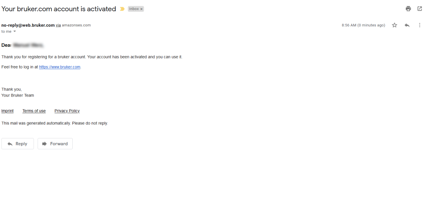This screenshot has height=223, width=425.
Task: Open the Imprint link
Action: 7,111
